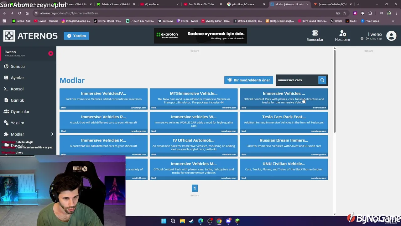Open the browser extensions puzzle icon
Screen dimensions: 401x226
coord(370,13)
